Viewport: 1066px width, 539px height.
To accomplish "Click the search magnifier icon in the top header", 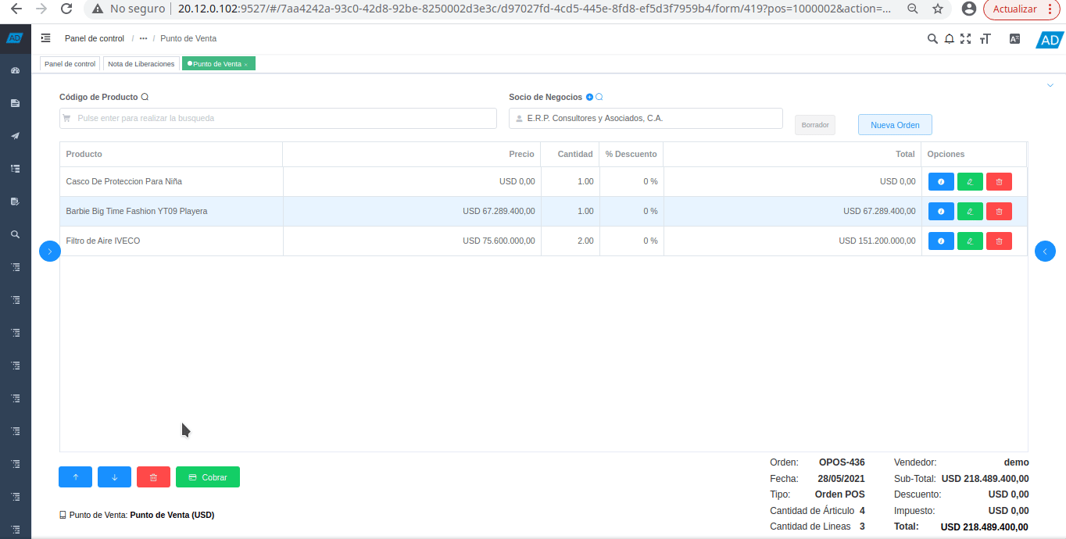I will click(x=932, y=38).
